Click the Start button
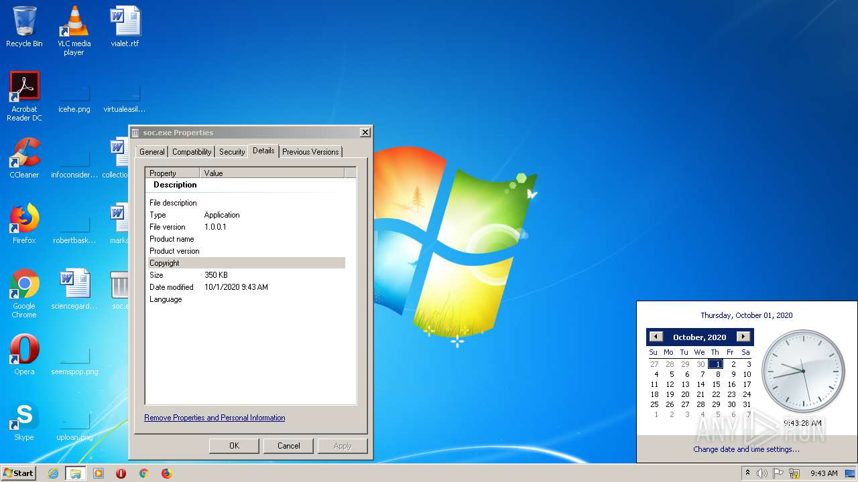Viewport: 858px width, 482px height. [x=19, y=473]
